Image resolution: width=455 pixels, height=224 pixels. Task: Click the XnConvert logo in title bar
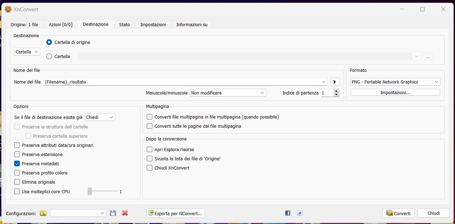pyautogui.click(x=8, y=9)
